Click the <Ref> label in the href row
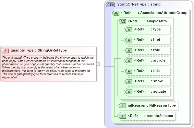 click(139, 40)
